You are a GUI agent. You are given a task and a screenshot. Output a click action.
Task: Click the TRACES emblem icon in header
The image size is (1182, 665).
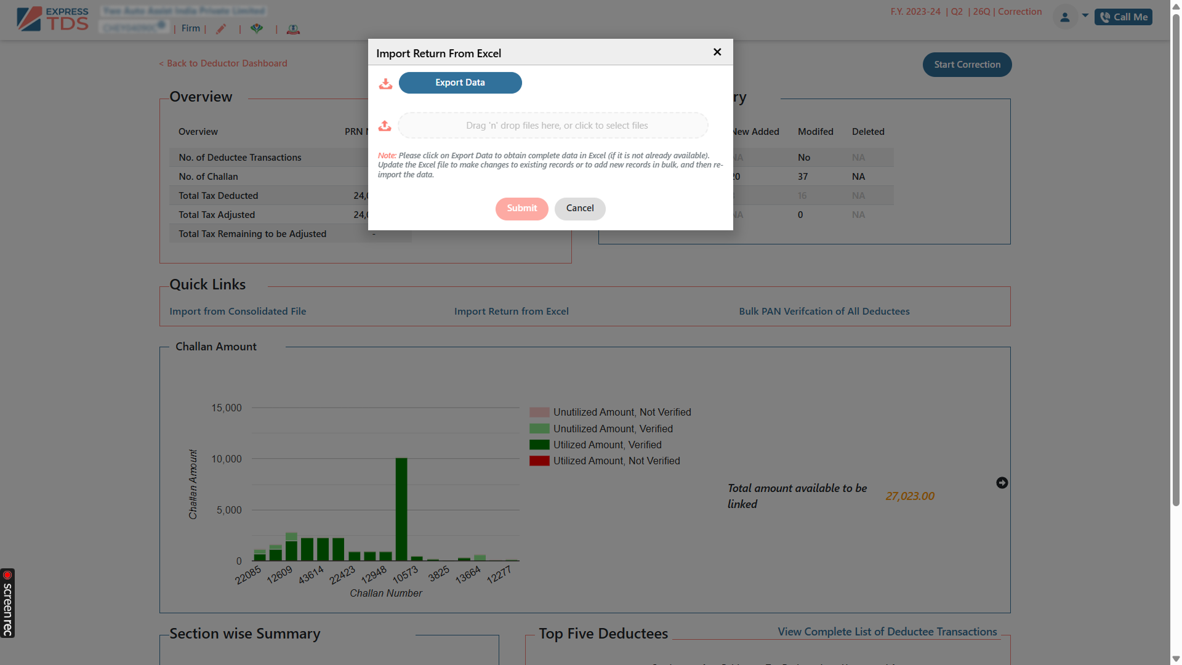(x=293, y=29)
